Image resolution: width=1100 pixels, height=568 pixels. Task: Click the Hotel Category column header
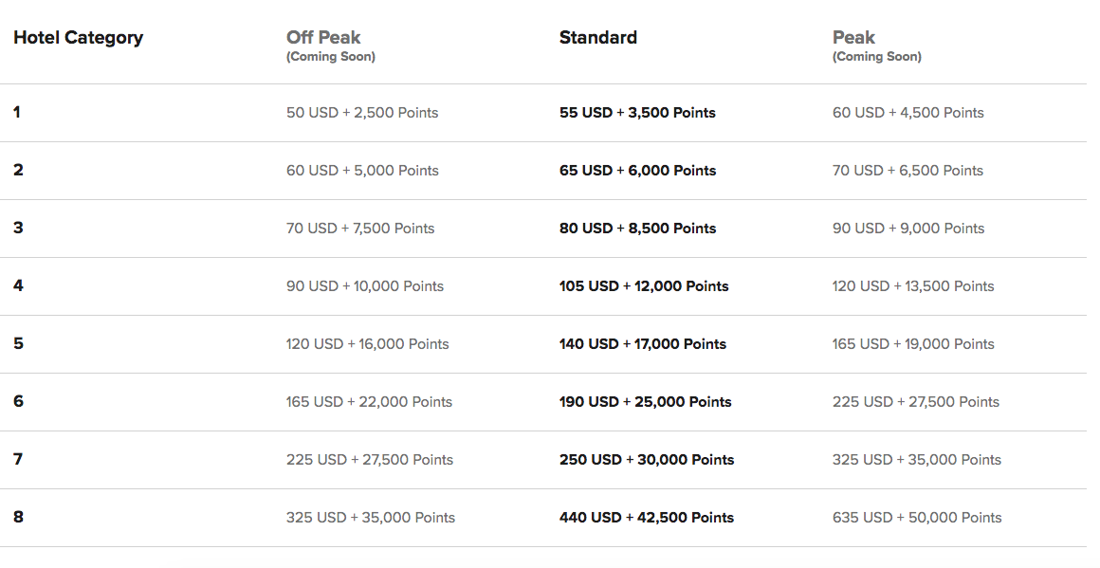tap(78, 38)
